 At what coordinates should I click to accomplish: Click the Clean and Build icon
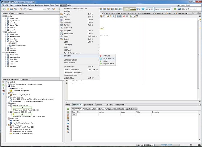pyautogui.click(x=54, y=9)
